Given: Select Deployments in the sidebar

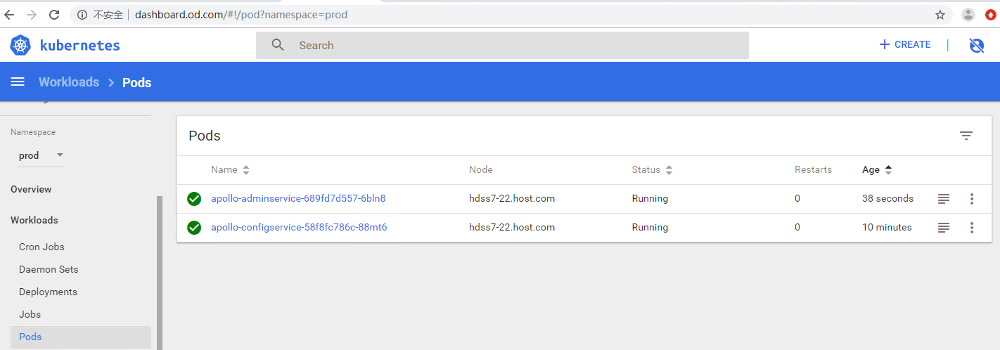Looking at the screenshot, I should [x=48, y=292].
